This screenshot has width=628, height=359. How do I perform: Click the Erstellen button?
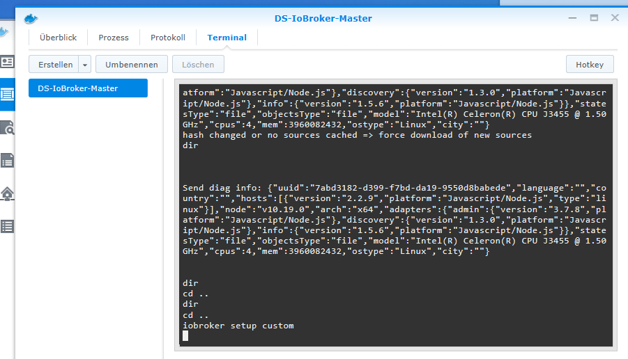point(54,65)
